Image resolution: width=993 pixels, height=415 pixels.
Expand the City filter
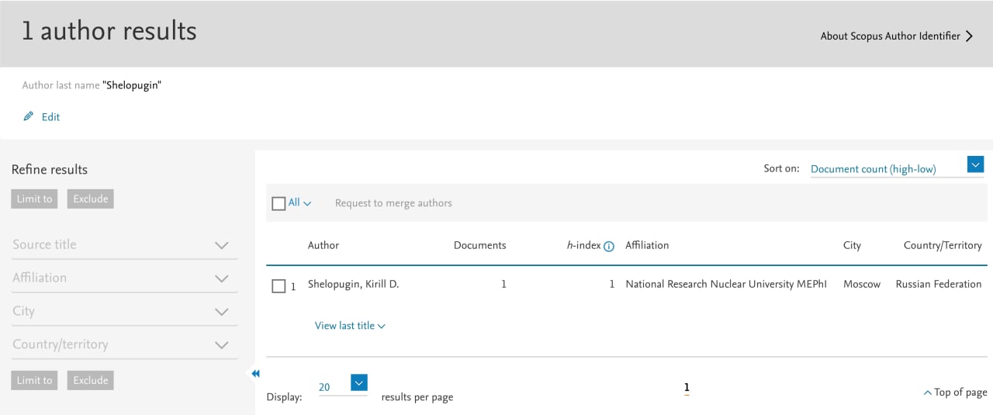[x=125, y=311]
